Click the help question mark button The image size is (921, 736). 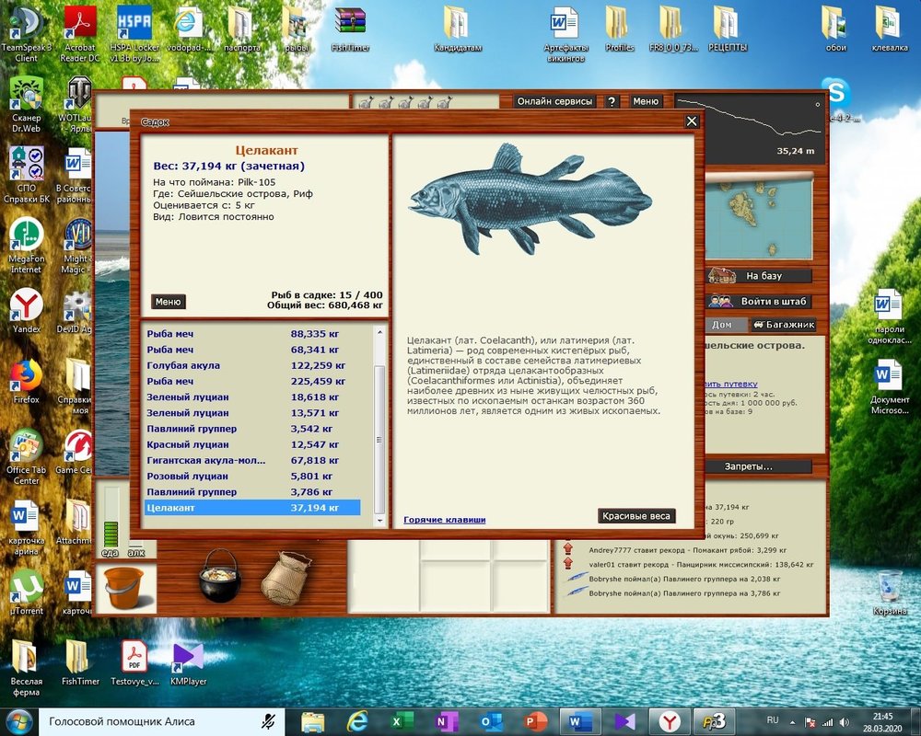coord(612,102)
